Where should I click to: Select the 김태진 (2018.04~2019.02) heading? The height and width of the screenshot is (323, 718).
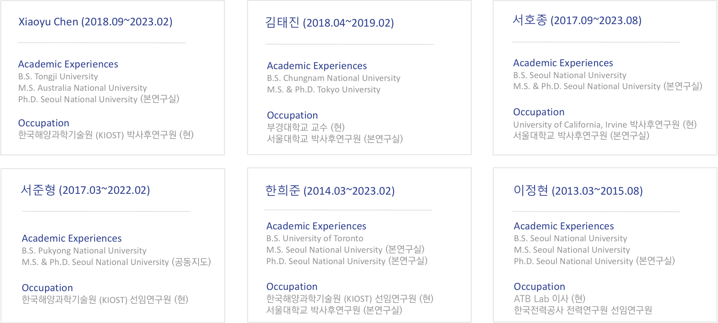[x=330, y=22]
